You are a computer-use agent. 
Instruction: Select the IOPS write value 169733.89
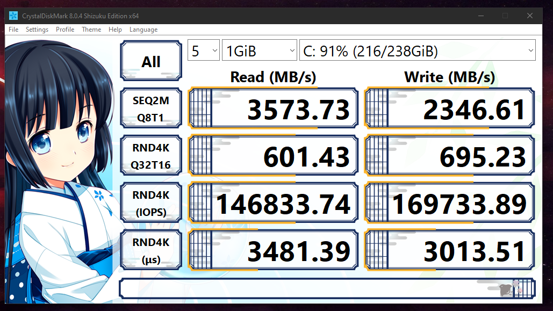[x=450, y=202]
